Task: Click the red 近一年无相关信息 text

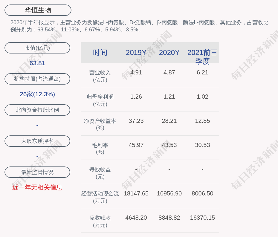Action: click(37, 187)
